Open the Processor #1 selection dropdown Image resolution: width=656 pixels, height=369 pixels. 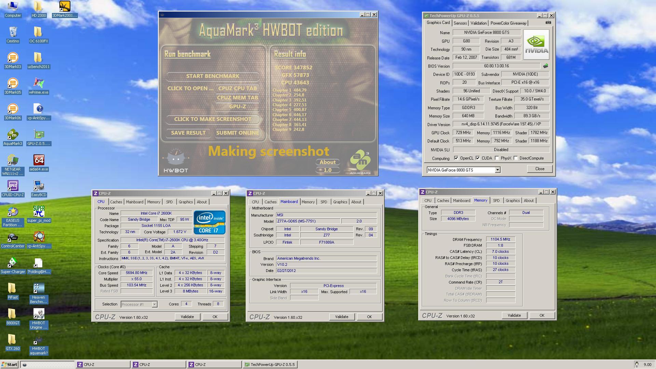[x=154, y=304]
